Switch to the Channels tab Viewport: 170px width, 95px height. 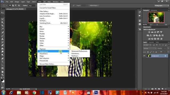point(151,42)
